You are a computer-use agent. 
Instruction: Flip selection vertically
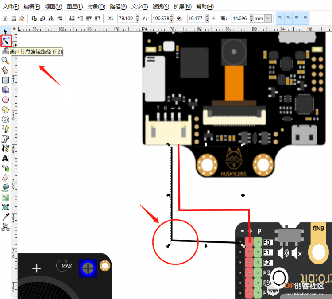(x=59, y=19)
